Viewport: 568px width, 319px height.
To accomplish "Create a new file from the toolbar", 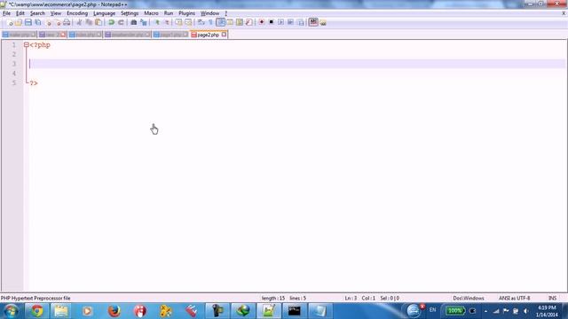I will coord(10,22).
